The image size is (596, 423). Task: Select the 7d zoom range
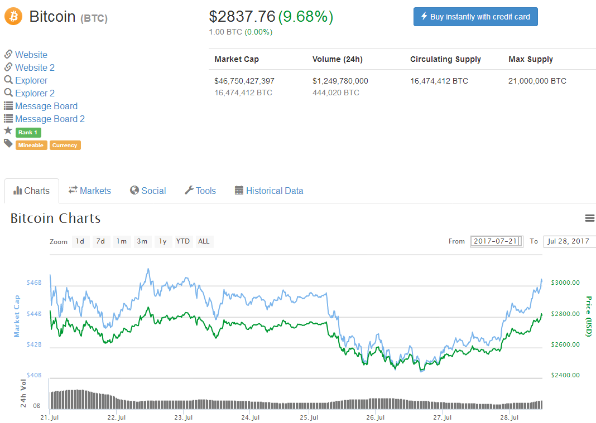tap(100, 241)
